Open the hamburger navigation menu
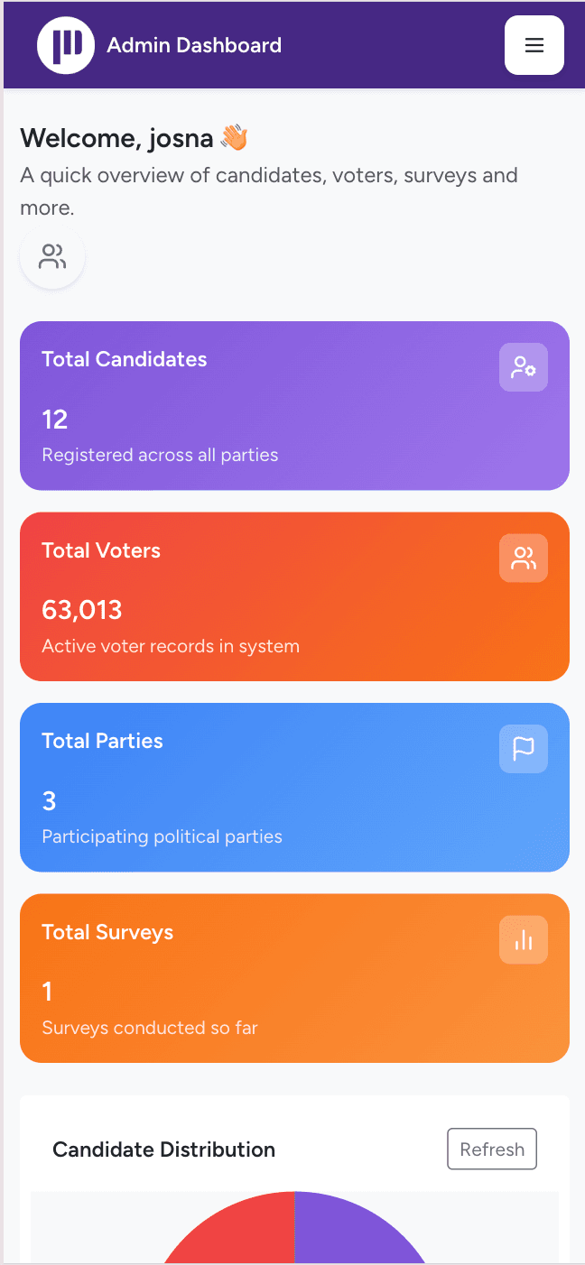Viewport: 585px width, 1265px height. tap(534, 45)
